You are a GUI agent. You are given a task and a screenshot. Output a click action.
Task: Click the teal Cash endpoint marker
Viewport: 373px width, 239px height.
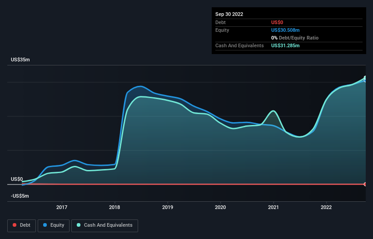(365, 78)
